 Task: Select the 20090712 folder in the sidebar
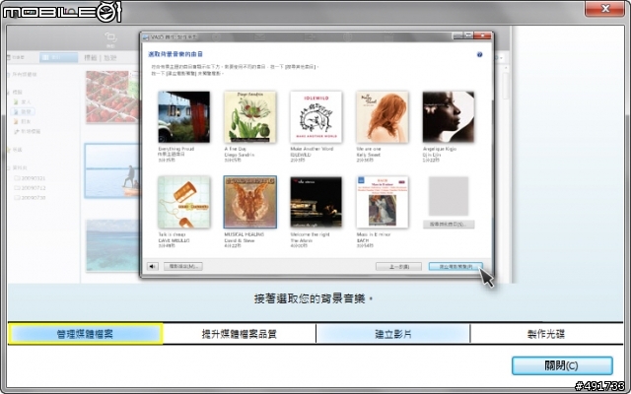(x=30, y=188)
